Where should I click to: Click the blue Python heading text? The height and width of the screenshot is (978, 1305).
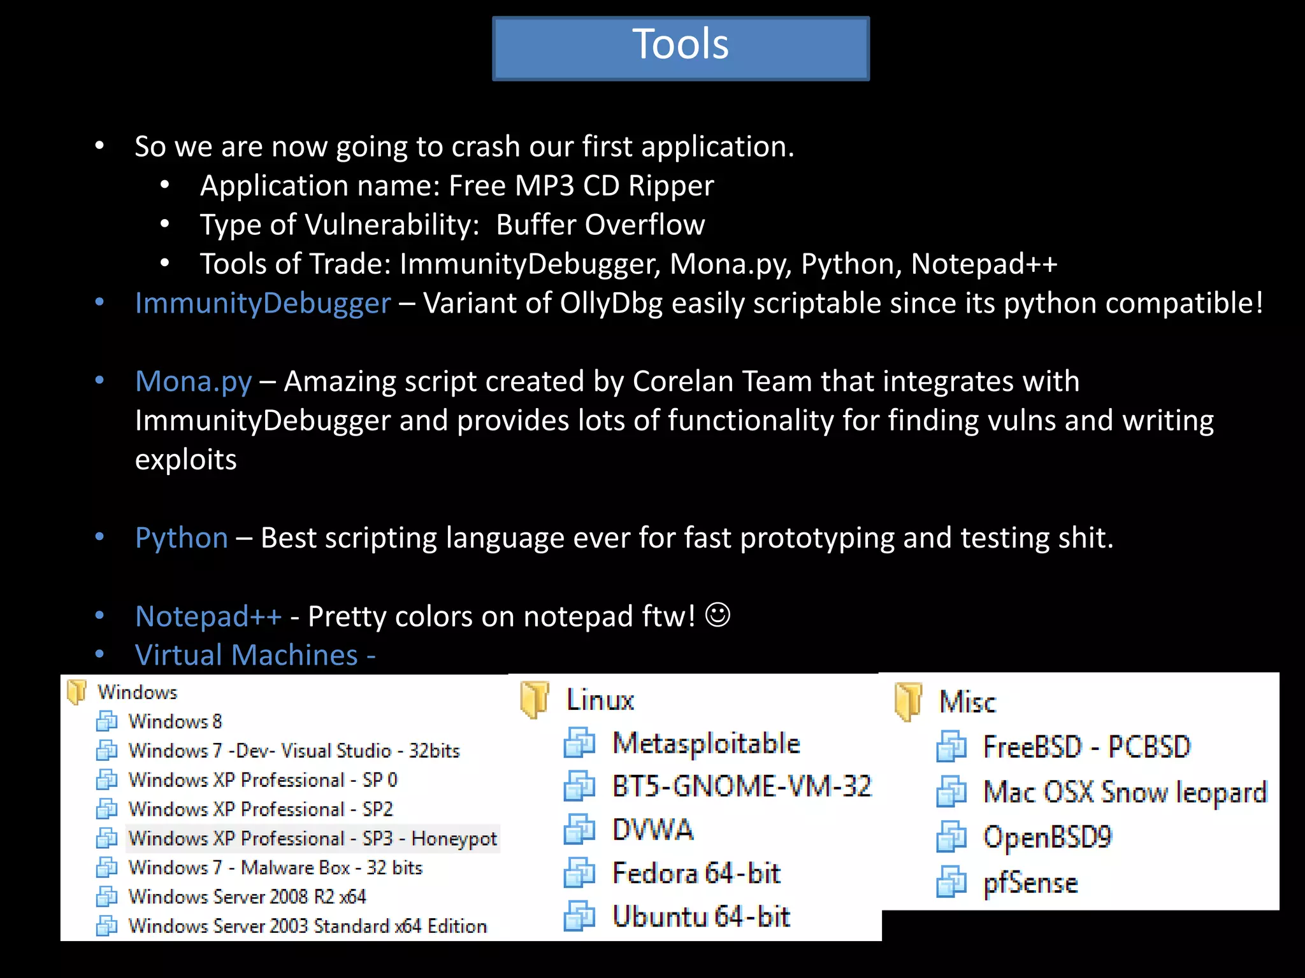click(x=182, y=539)
